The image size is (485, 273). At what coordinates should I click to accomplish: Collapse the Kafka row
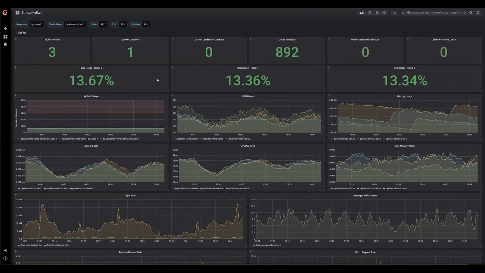point(20,33)
